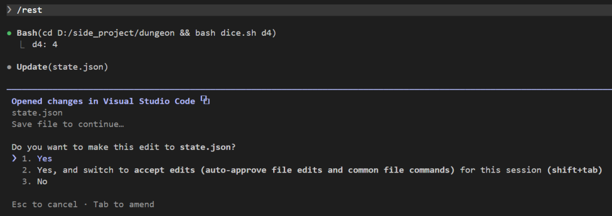Image resolution: width=612 pixels, height=216 pixels.
Task: Click the 'Save file to continue…' text
Action: [x=68, y=124]
